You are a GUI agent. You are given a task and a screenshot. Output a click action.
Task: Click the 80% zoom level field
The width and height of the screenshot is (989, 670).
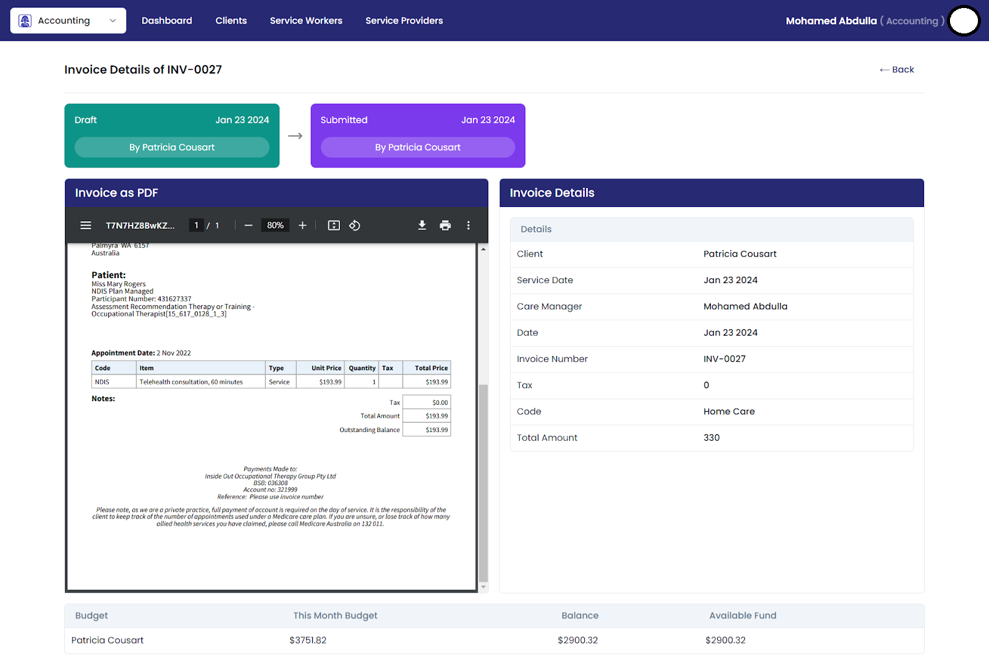pyautogui.click(x=276, y=226)
